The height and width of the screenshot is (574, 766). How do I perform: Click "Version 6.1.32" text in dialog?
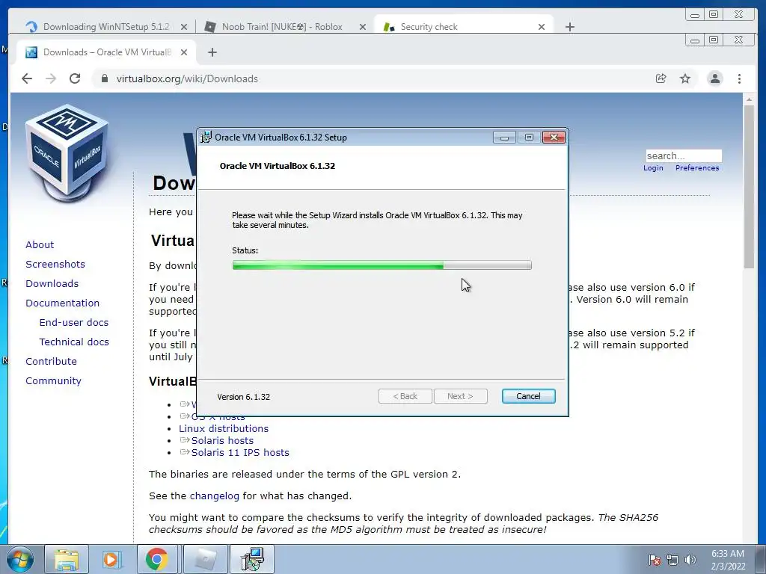[244, 397]
